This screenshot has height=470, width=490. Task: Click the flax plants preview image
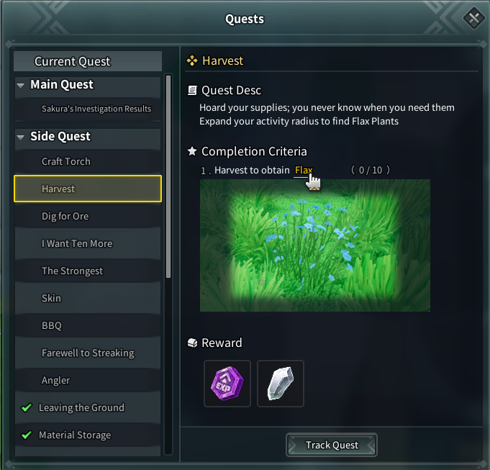315,245
